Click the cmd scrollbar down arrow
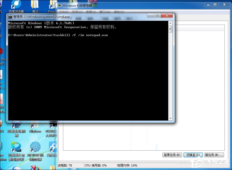 [171, 118]
